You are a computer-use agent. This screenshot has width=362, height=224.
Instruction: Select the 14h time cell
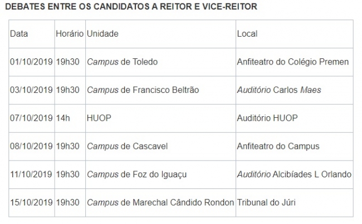[70, 118]
